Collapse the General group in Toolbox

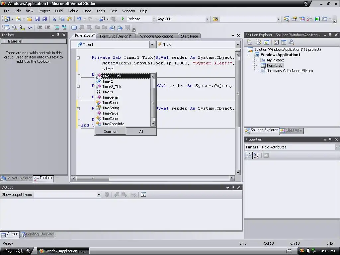click(4, 41)
